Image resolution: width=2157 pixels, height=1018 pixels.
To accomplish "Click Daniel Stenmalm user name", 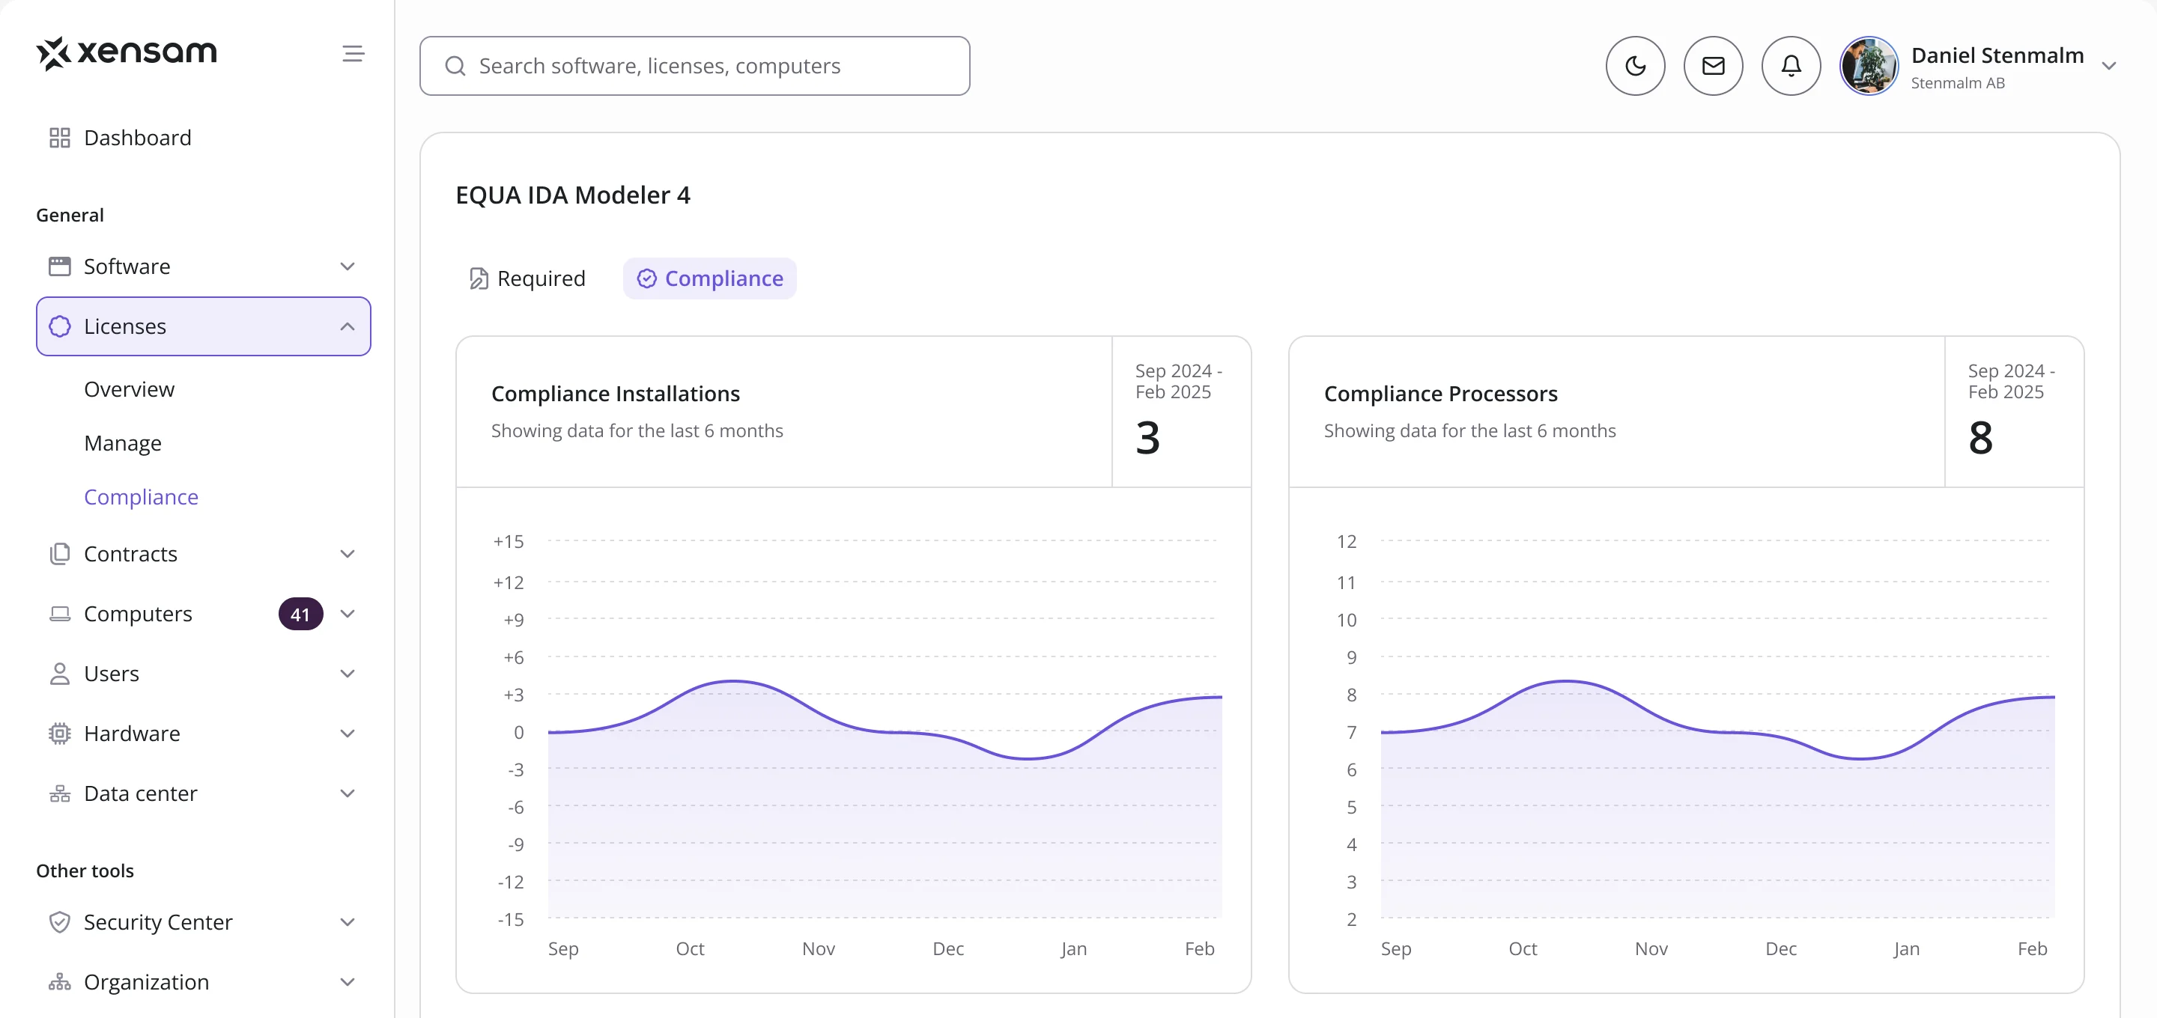I will [1997, 55].
